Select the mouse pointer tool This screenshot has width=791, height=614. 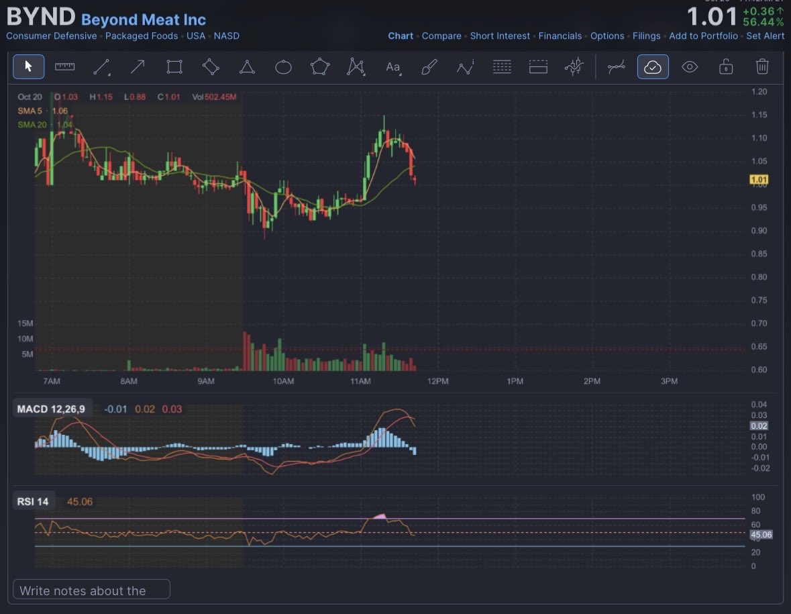[28, 66]
